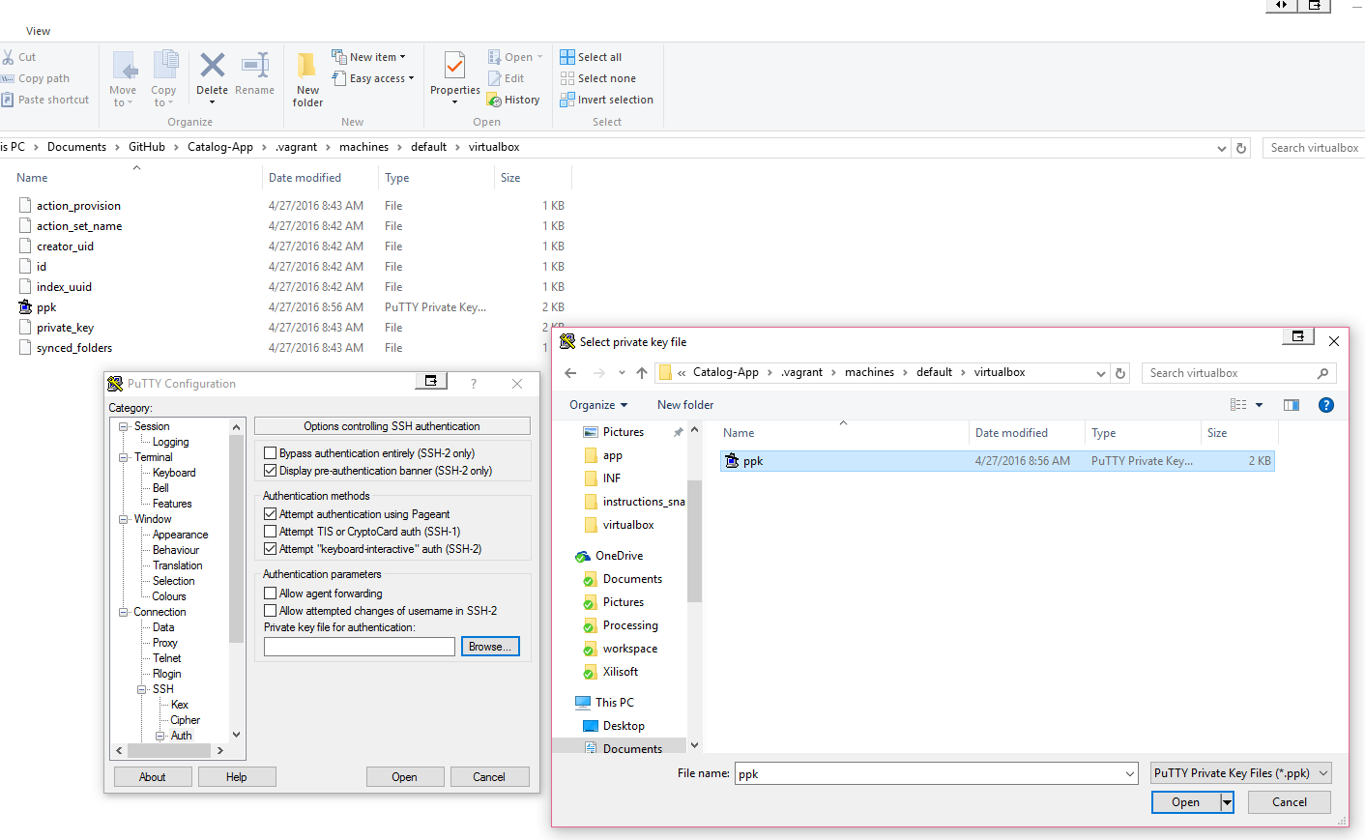This screenshot has height=840, width=1365.
Task: Open History in the ribbon Open group
Action: point(514,100)
